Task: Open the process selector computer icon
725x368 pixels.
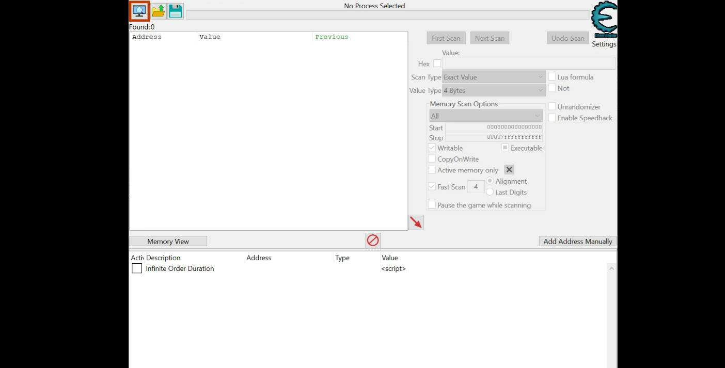Action: tap(139, 11)
